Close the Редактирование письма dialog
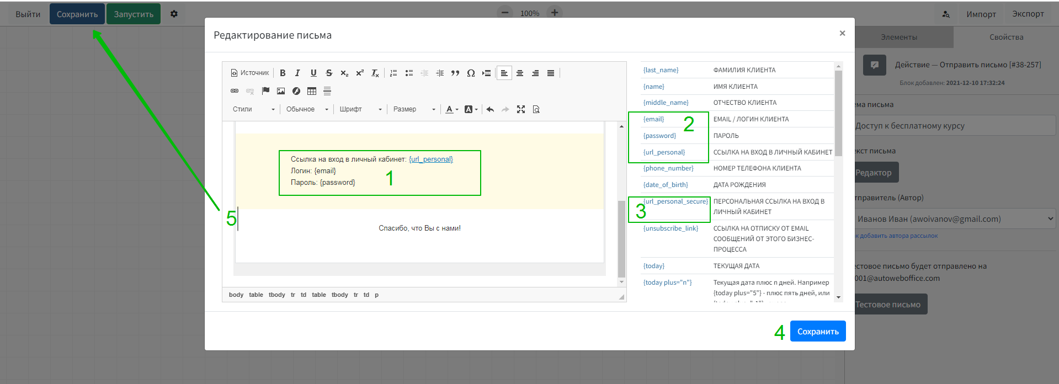The height and width of the screenshot is (384, 1059). tap(842, 33)
